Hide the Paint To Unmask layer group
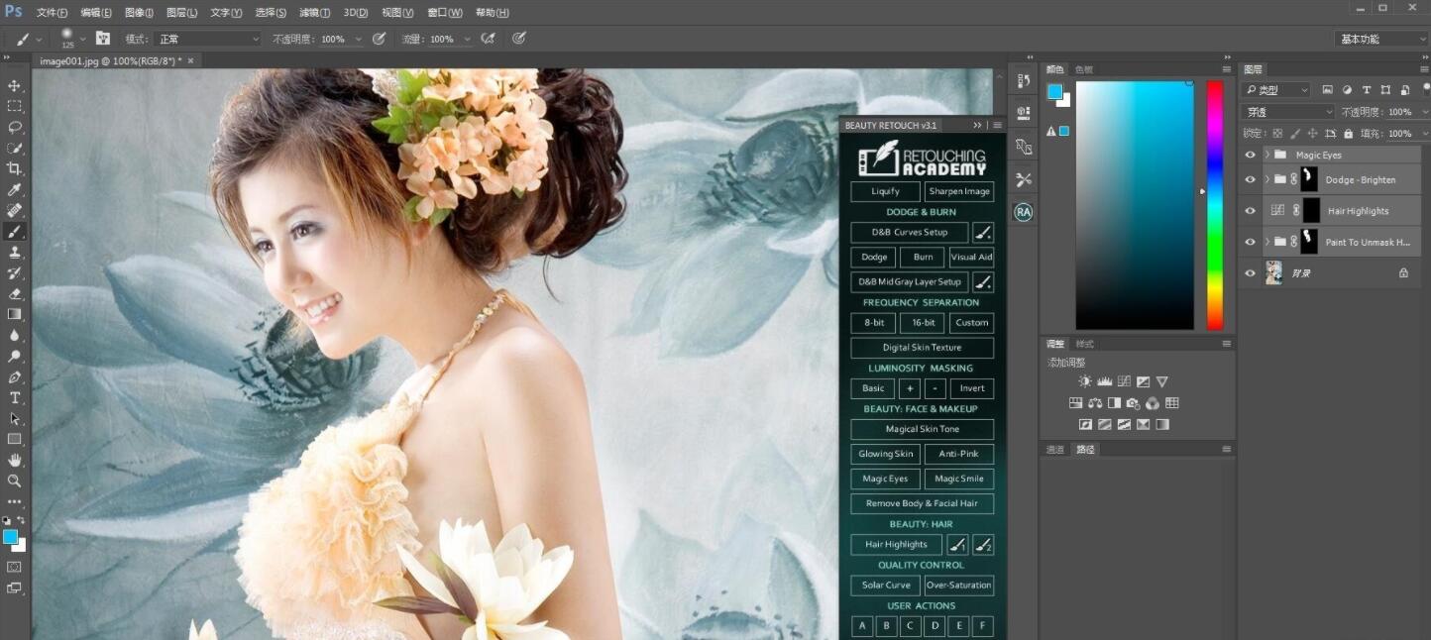Screen dimensions: 1431x640 coord(1250,242)
